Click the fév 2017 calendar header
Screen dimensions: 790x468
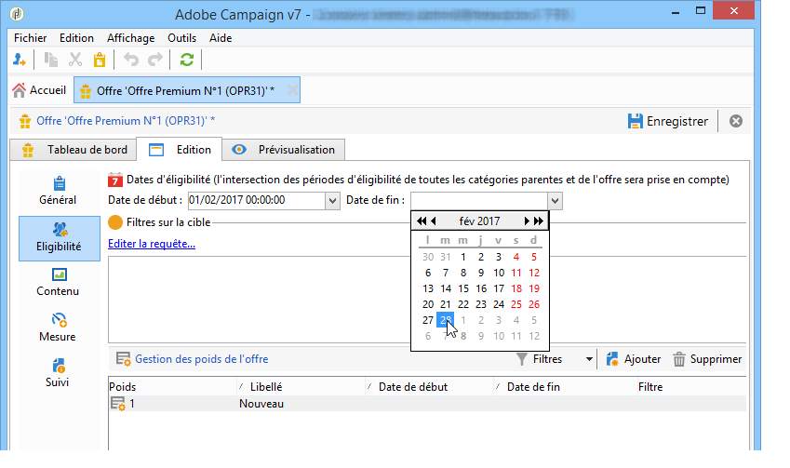479,221
